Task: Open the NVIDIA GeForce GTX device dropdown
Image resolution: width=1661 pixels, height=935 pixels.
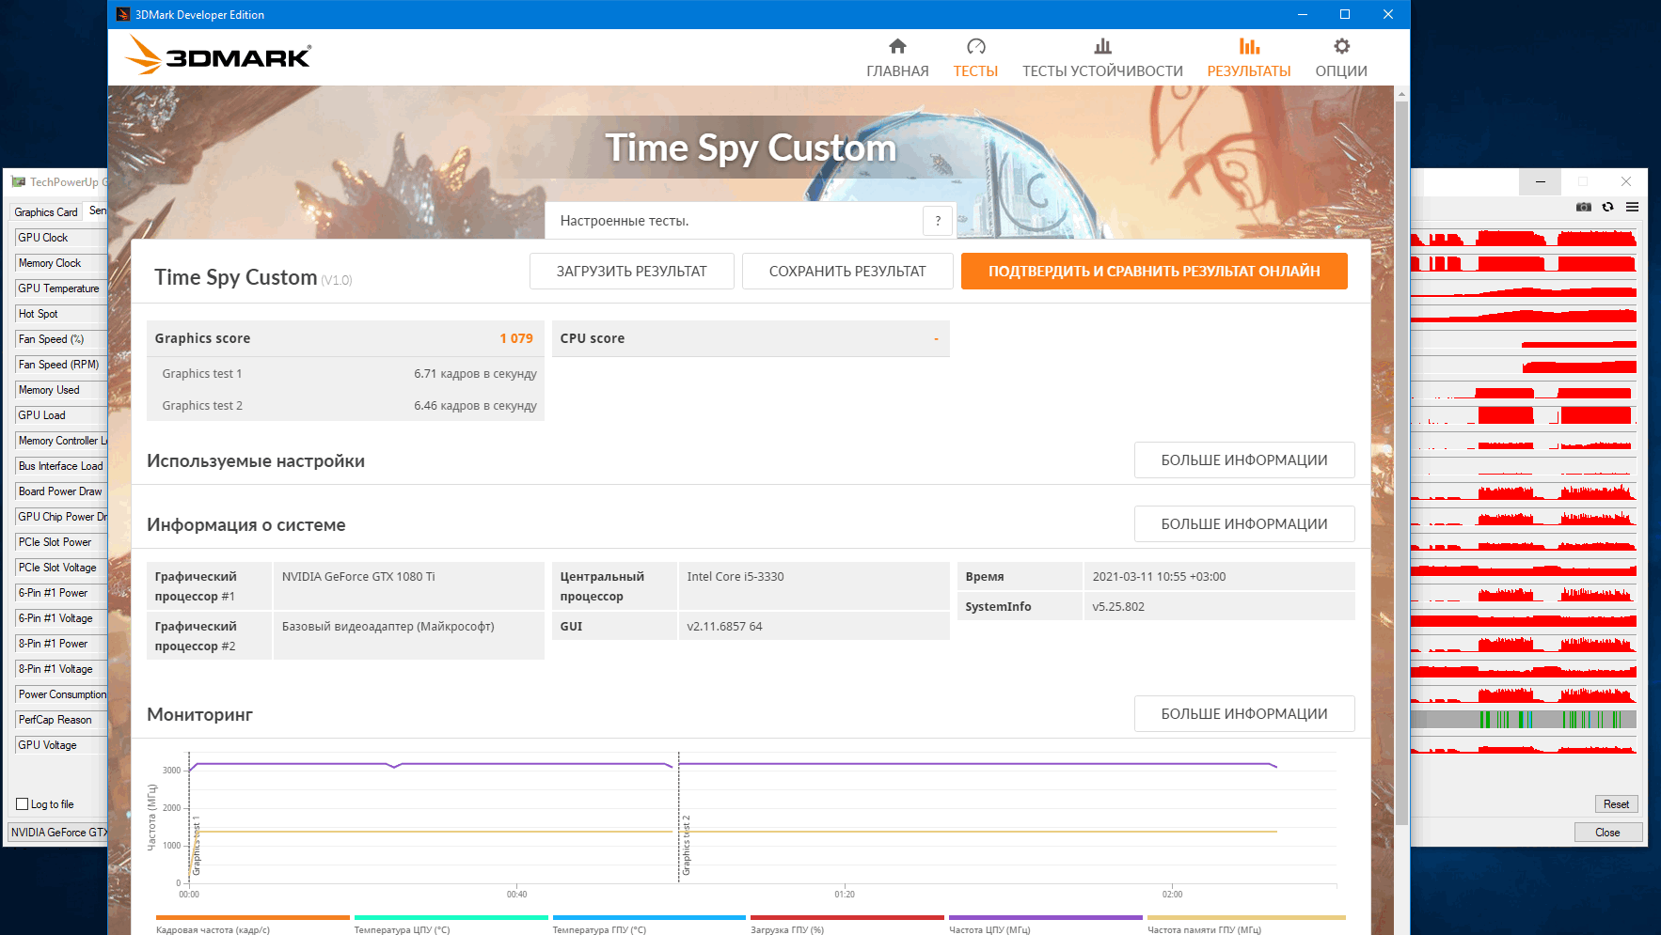Action: click(x=58, y=833)
